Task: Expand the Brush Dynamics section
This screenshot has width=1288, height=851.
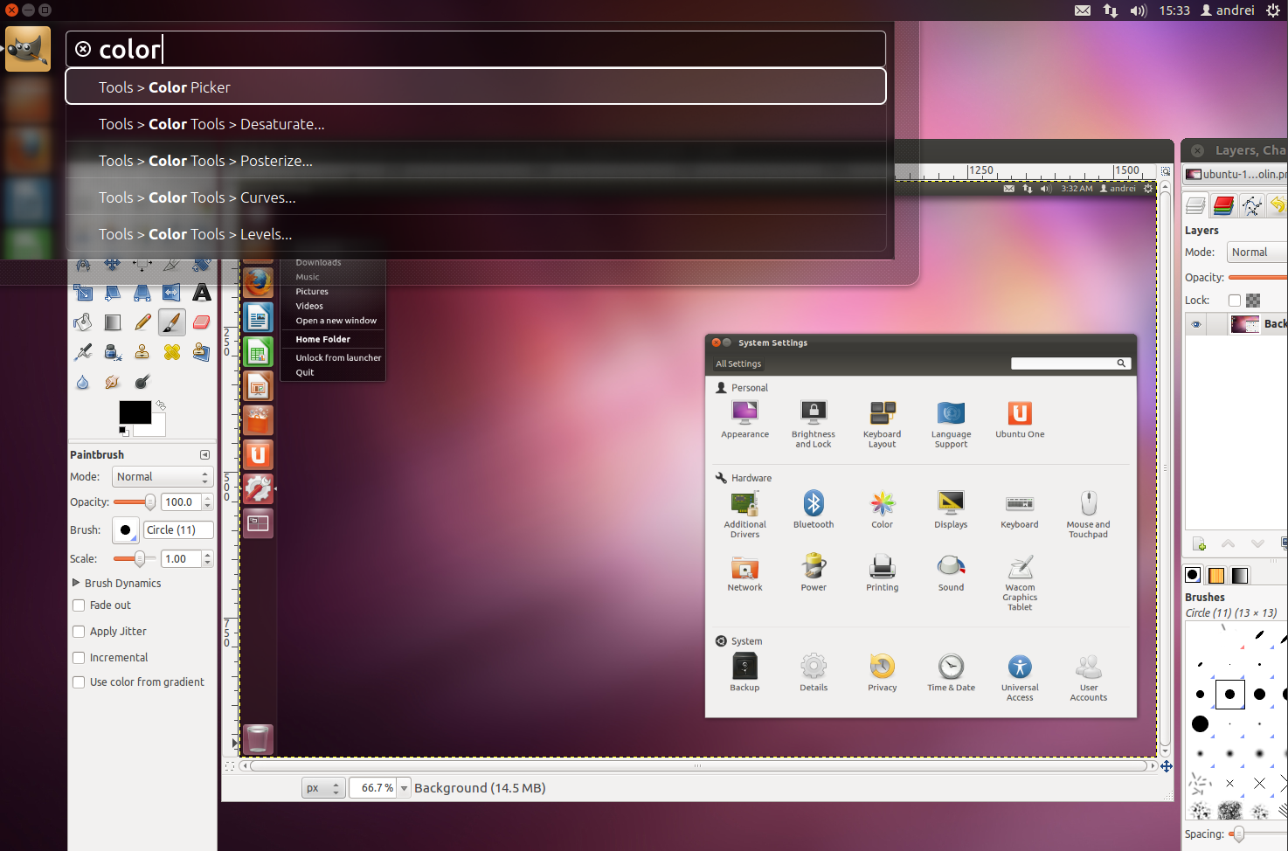Action: tap(75, 583)
